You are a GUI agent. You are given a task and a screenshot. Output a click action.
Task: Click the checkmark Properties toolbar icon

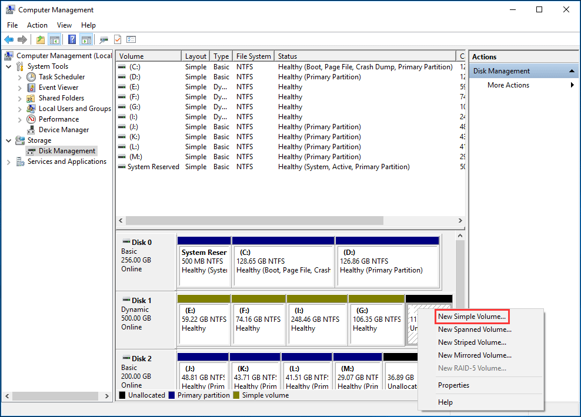pos(118,39)
